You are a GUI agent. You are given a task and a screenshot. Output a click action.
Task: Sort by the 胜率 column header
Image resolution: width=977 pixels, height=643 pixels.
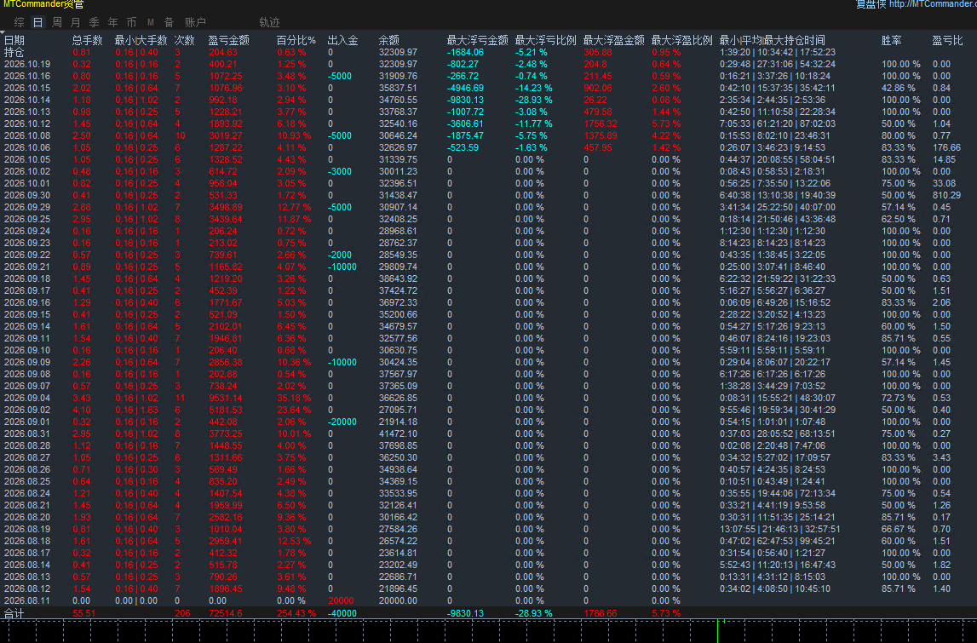click(892, 41)
